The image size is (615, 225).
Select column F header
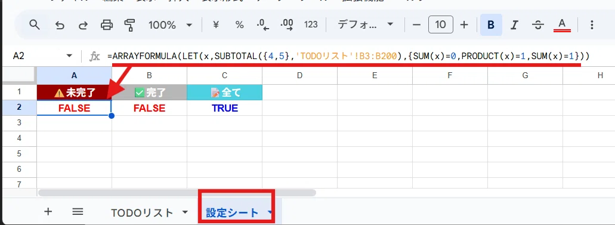[450, 76]
